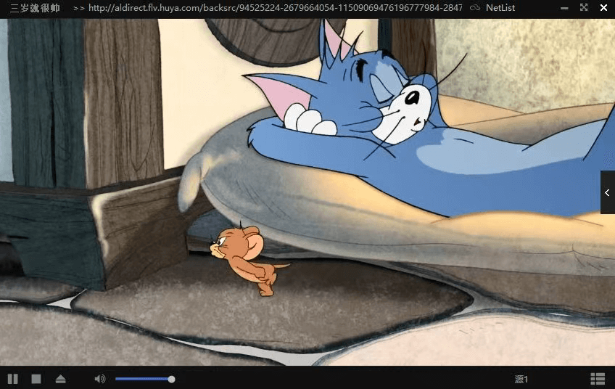Stop the video with the square button
Screen dimensions: 615x389
click(36, 379)
